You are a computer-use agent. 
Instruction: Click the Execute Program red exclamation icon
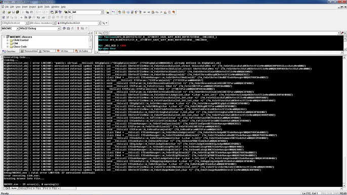click(x=78, y=28)
